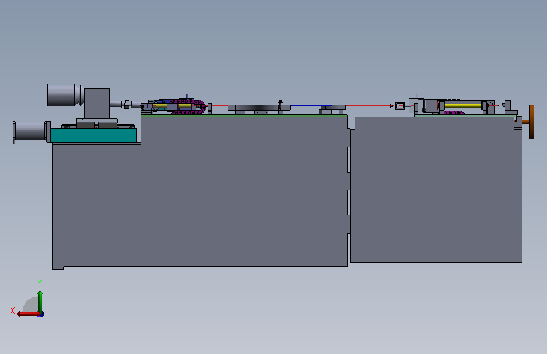Click the red X axis of the triad

click(x=28, y=314)
